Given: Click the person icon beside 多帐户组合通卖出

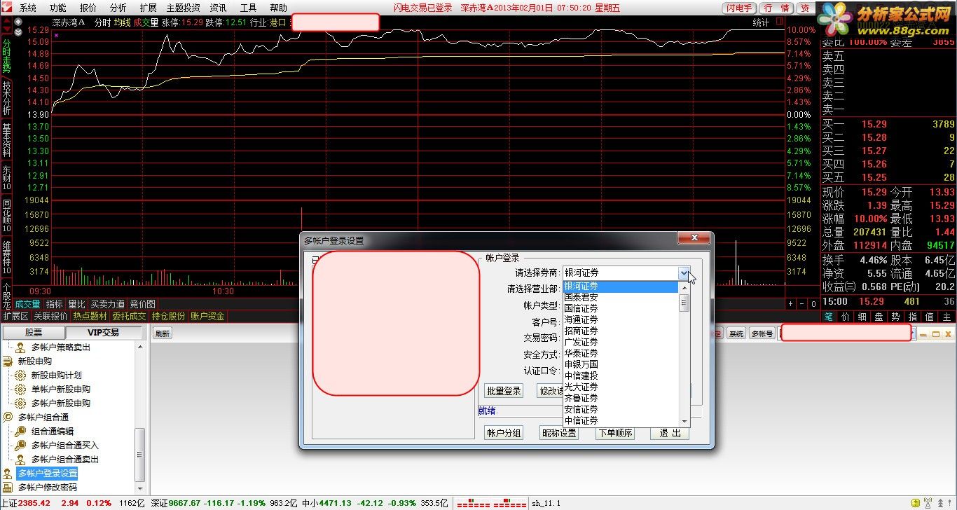Looking at the screenshot, I should click(20, 460).
